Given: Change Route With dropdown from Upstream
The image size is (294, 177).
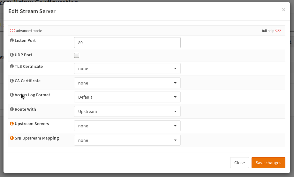Looking at the screenshot, I should 127,111.
